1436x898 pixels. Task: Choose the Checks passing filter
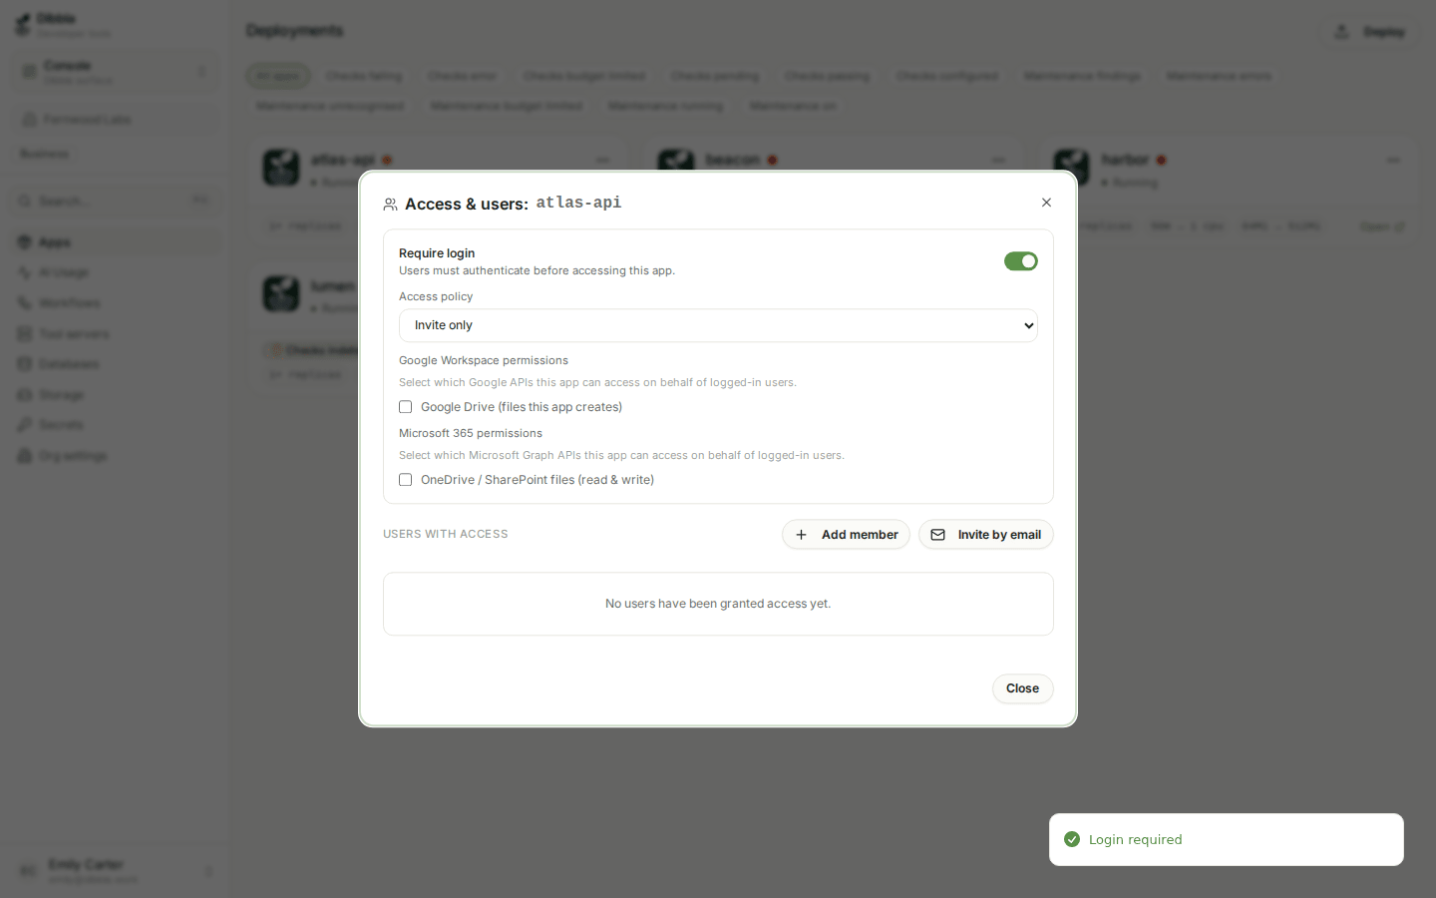[x=828, y=76]
